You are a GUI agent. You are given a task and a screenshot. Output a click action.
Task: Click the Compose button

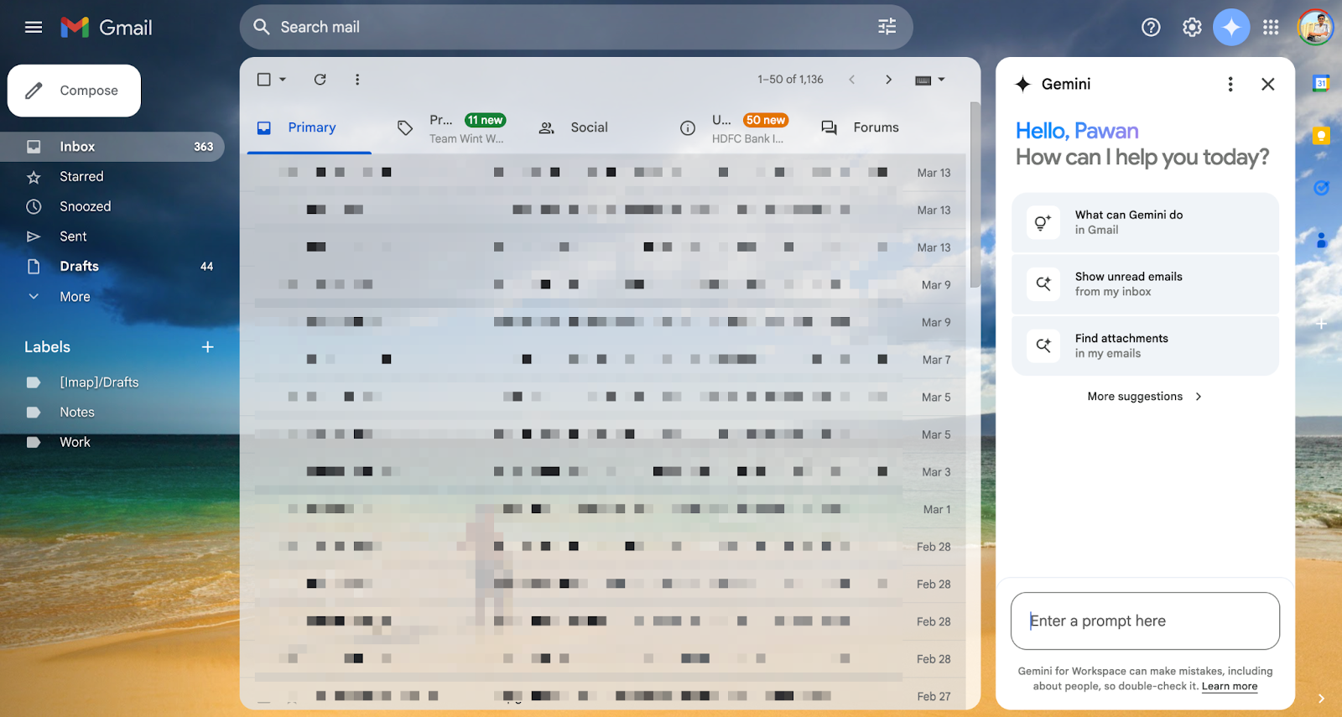tap(74, 91)
